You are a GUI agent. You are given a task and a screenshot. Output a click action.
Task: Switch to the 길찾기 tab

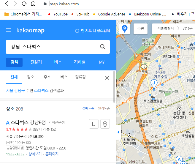36,62
